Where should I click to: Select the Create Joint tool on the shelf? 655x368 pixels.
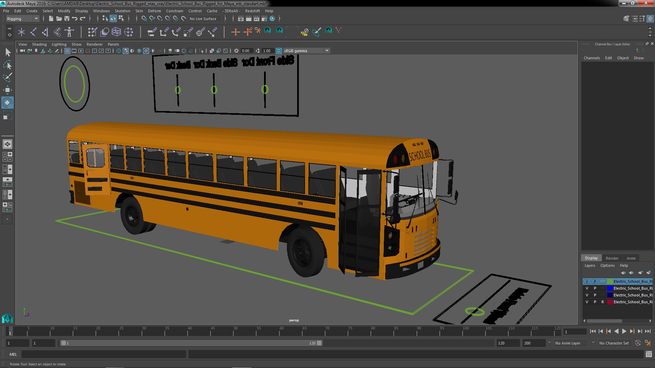pyautogui.click(x=33, y=32)
